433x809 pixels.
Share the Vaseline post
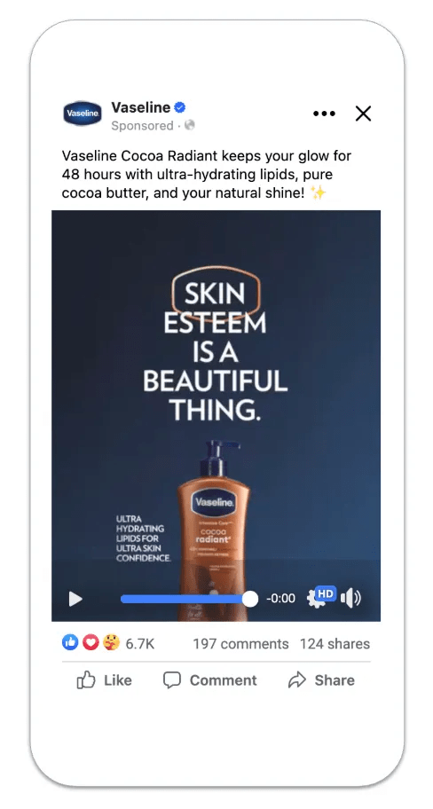point(321,680)
